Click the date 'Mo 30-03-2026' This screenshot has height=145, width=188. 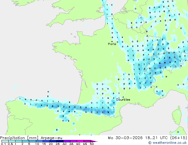coord(125,138)
